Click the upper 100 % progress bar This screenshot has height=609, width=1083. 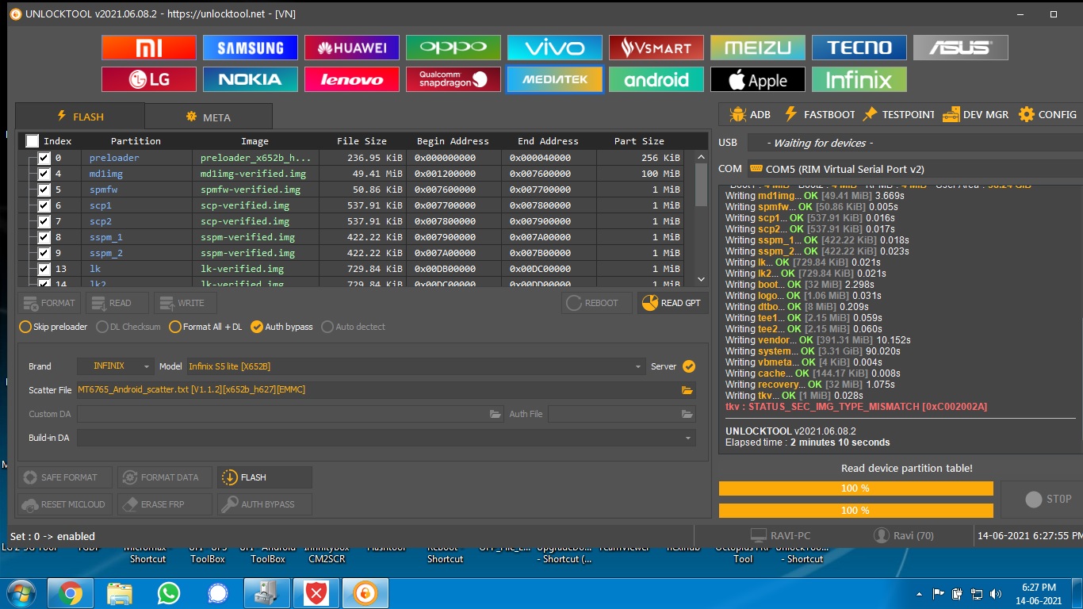[855, 488]
